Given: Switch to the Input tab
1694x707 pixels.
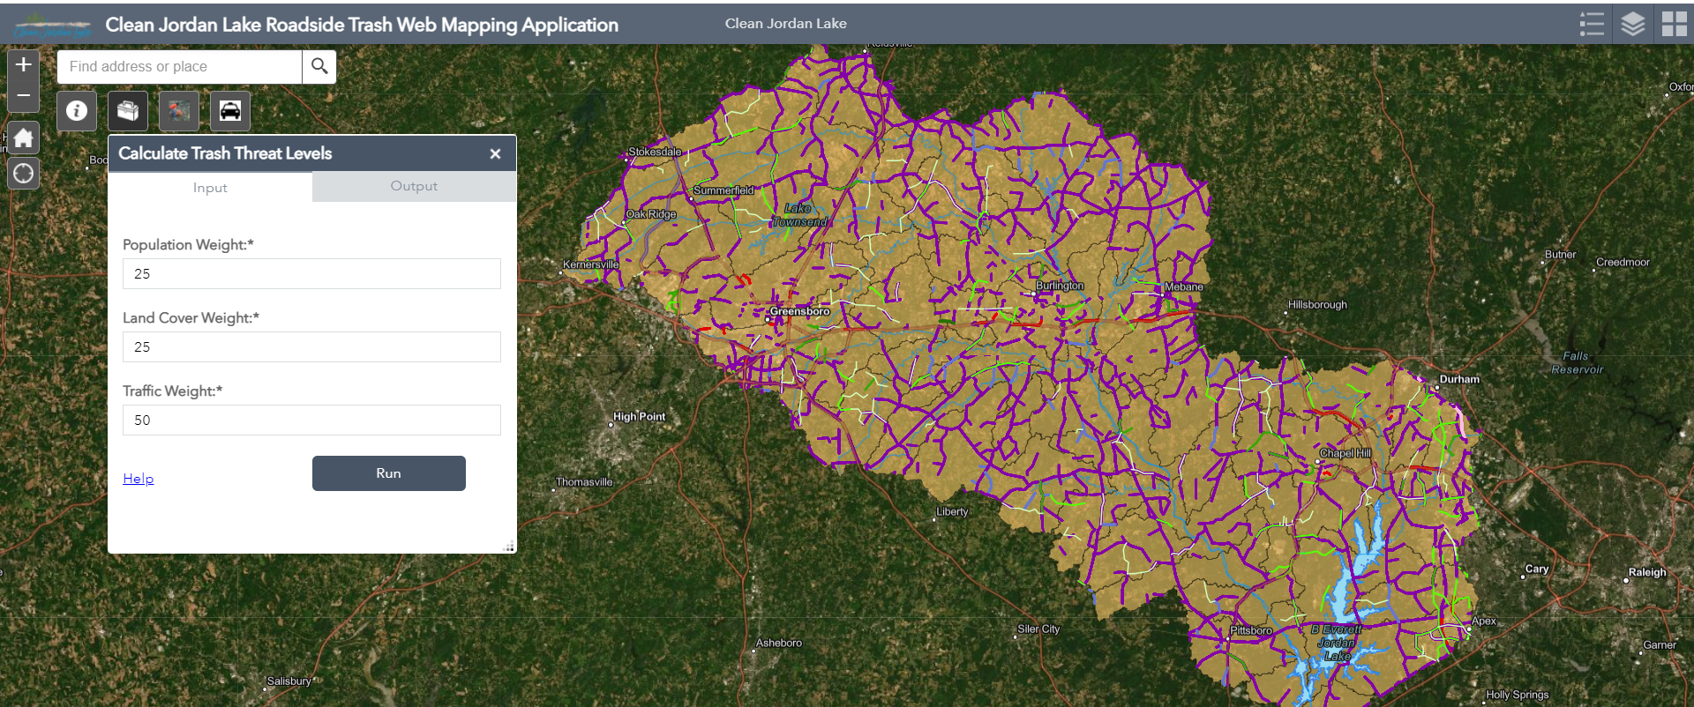Looking at the screenshot, I should tap(210, 187).
